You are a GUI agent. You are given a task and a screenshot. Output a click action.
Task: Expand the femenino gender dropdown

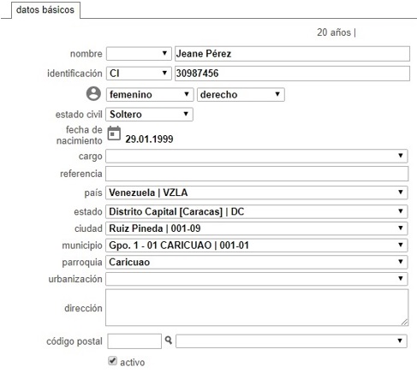pyautogui.click(x=150, y=94)
